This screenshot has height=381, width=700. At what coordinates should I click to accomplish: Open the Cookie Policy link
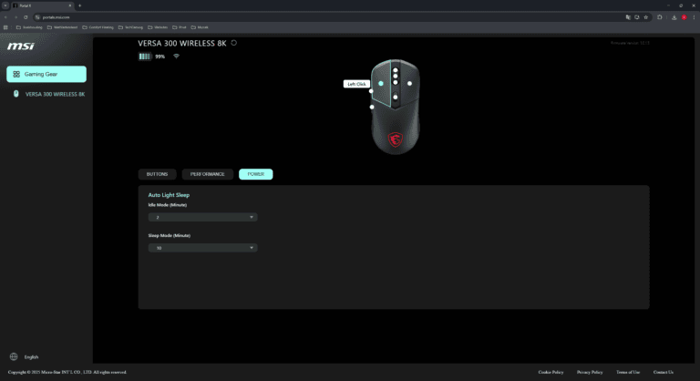[551, 372]
